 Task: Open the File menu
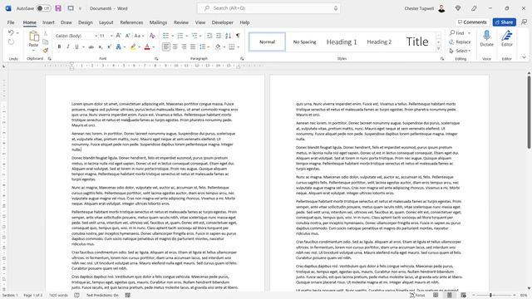point(11,22)
